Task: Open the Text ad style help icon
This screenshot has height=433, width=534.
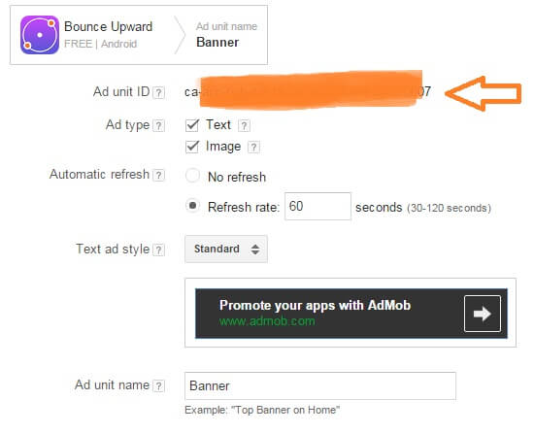Action: click(x=158, y=250)
